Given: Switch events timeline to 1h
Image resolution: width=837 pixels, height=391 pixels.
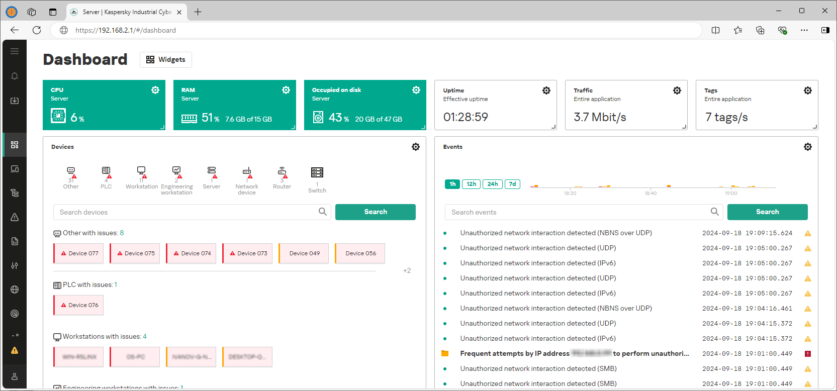Looking at the screenshot, I should 452,184.
